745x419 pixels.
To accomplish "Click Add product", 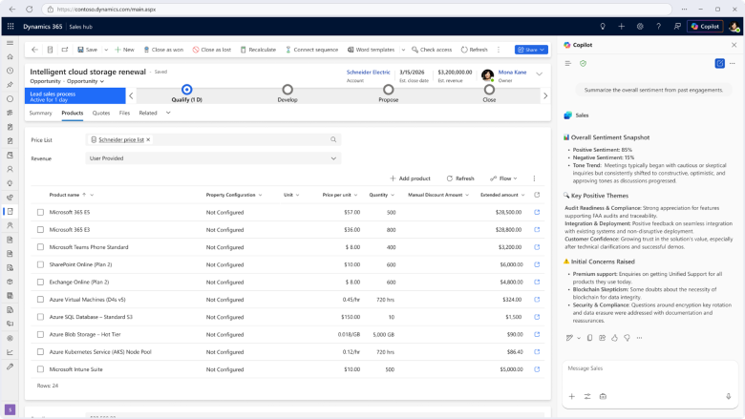I will click(410, 178).
